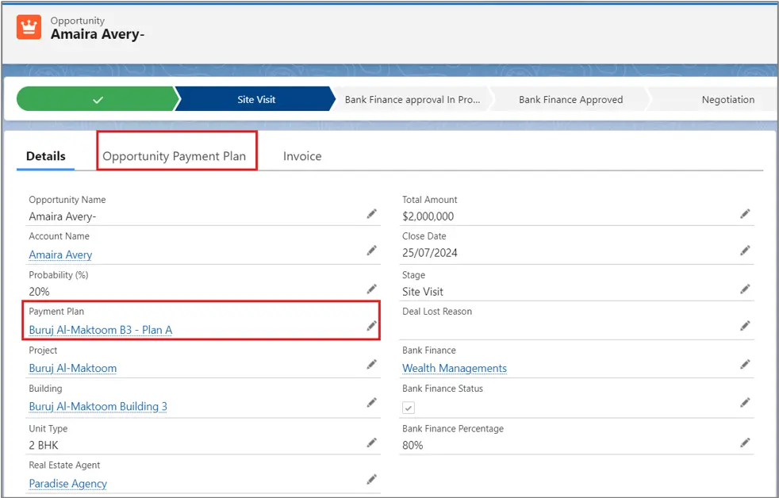Edit the Probability (%) field pencil
The width and height of the screenshot is (779, 498).
(x=371, y=289)
